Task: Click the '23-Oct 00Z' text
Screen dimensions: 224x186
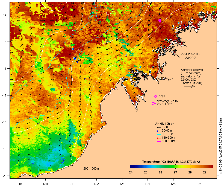Action: click(164, 104)
